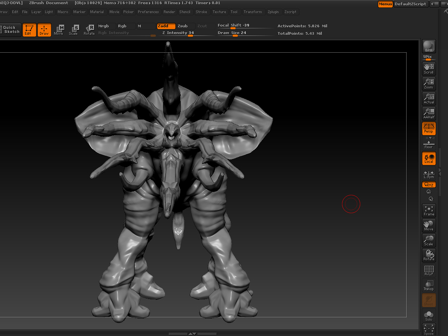Image resolution: width=448 pixels, height=336 pixels.
Task: Select the Y axis rotation icon
Action: pyautogui.click(x=429, y=192)
